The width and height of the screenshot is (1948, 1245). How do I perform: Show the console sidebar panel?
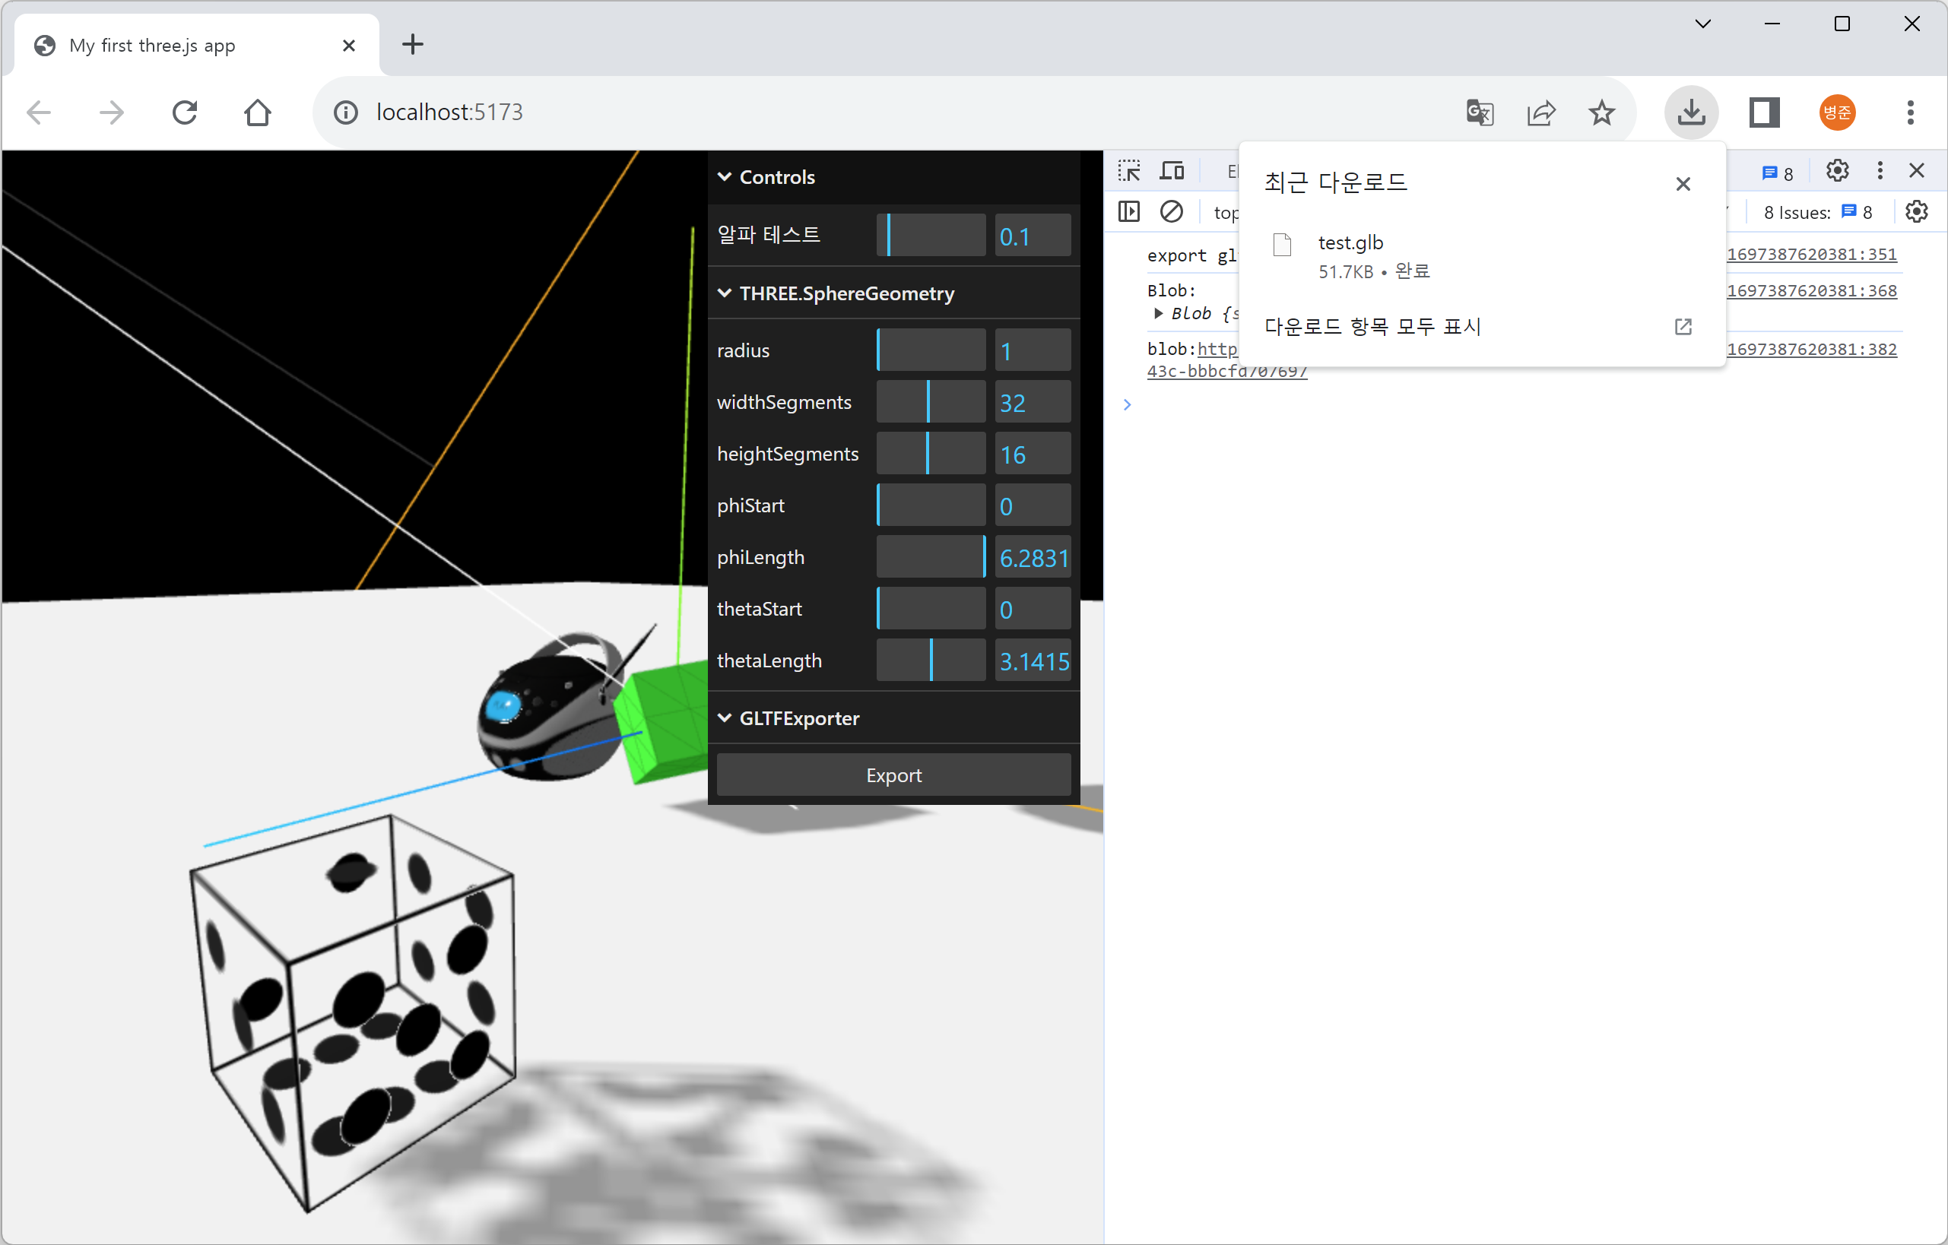(x=1128, y=212)
